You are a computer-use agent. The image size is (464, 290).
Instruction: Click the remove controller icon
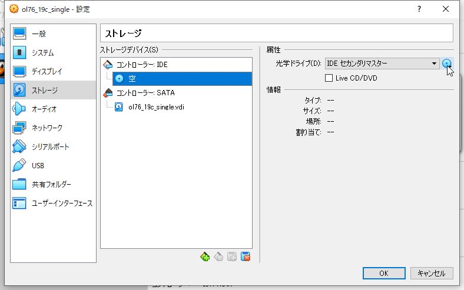tap(218, 256)
